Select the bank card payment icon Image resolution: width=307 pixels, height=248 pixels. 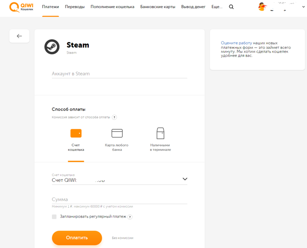coord(117,133)
